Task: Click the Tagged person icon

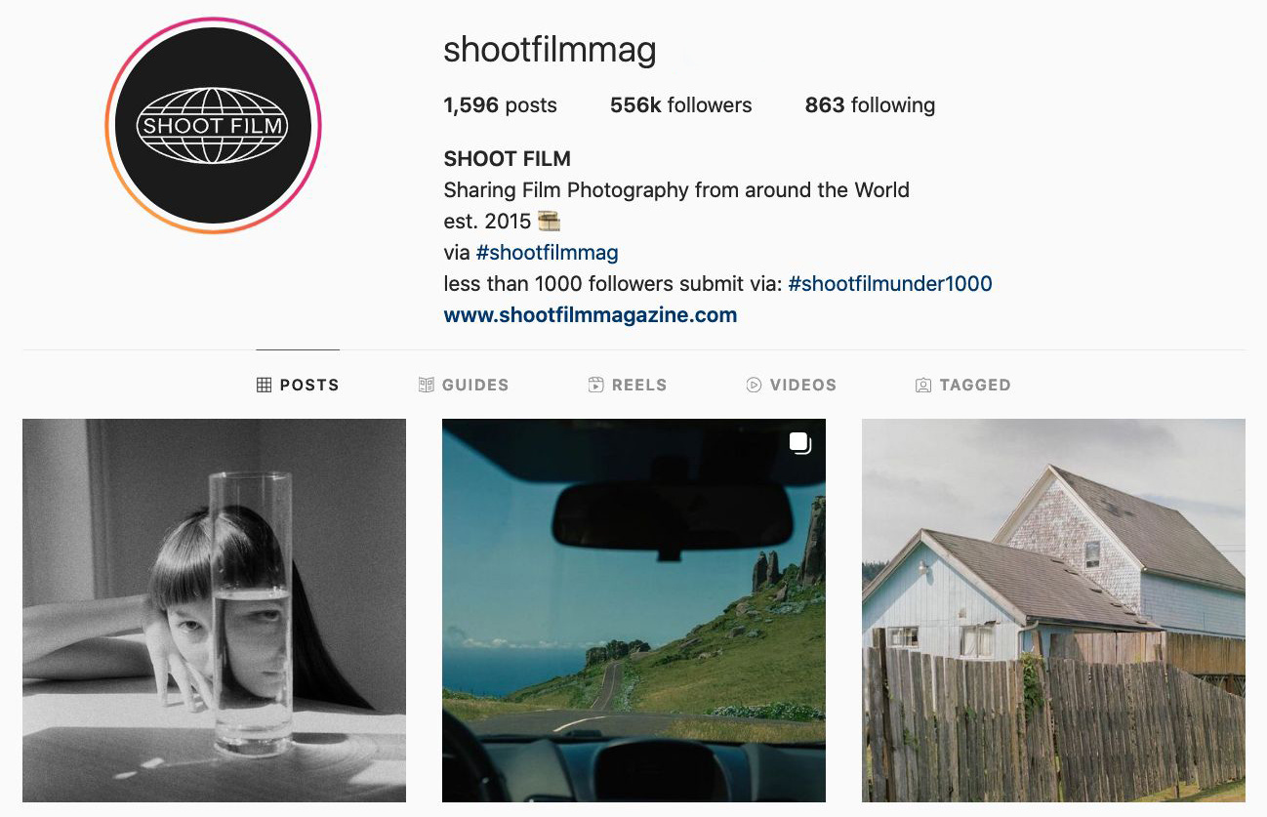Action: pos(923,385)
